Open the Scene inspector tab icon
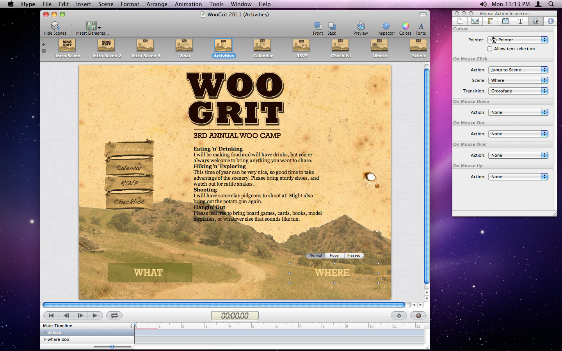 475,21
